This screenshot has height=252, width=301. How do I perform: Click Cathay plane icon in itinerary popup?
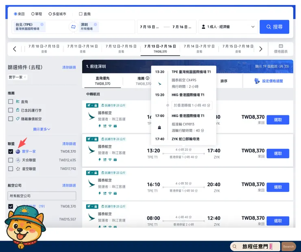point(159,84)
